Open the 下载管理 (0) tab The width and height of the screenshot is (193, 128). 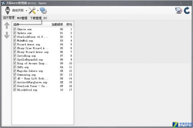[x=39, y=18]
